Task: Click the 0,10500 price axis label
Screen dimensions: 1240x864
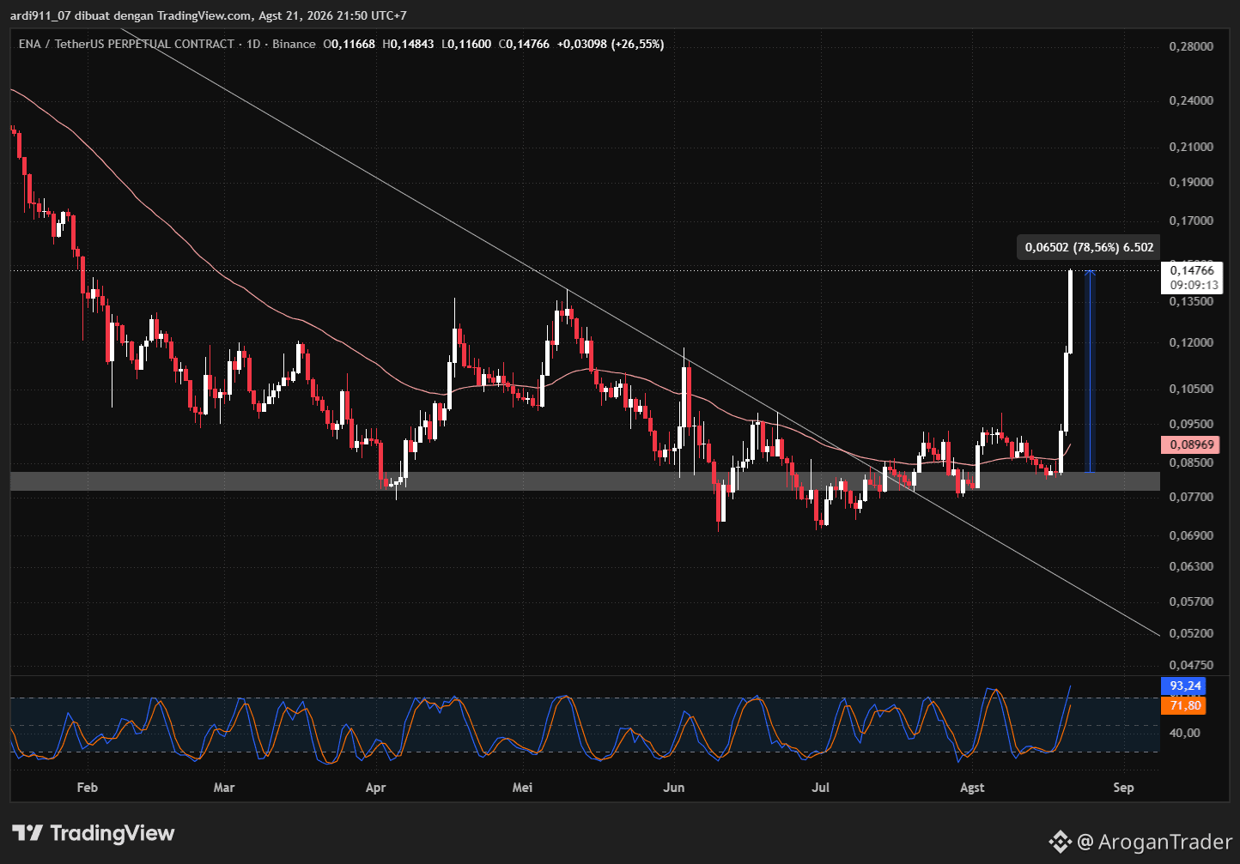Action: (x=1191, y=389)
